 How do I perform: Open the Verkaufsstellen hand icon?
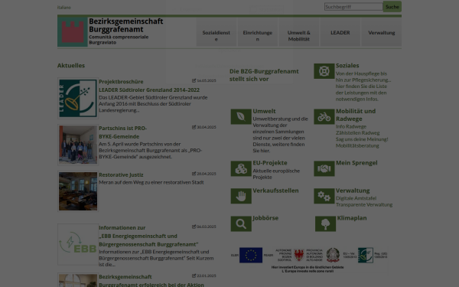click(x=241, y=196)
